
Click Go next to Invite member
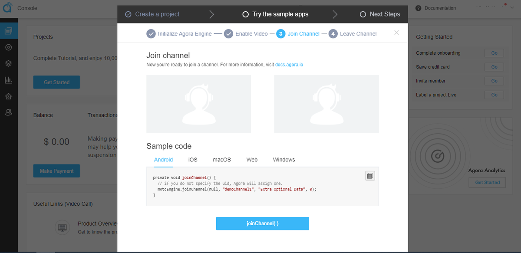tap(494, 81)
